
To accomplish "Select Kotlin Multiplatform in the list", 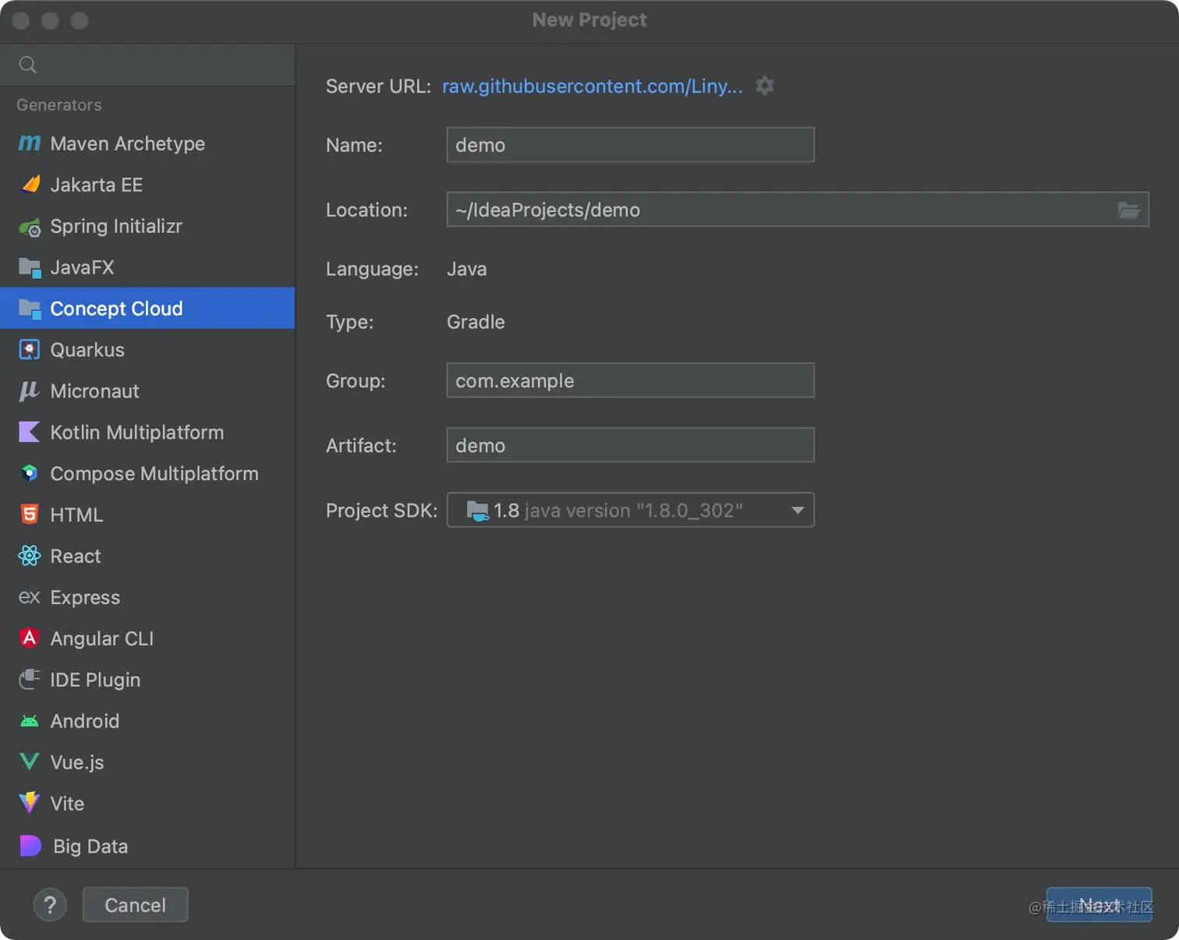I will pos(147,433).
